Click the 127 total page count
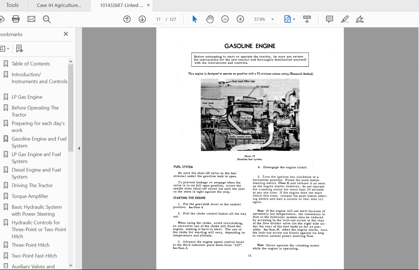Viewport: 419px width, 270px height. [x=173, y=19]
